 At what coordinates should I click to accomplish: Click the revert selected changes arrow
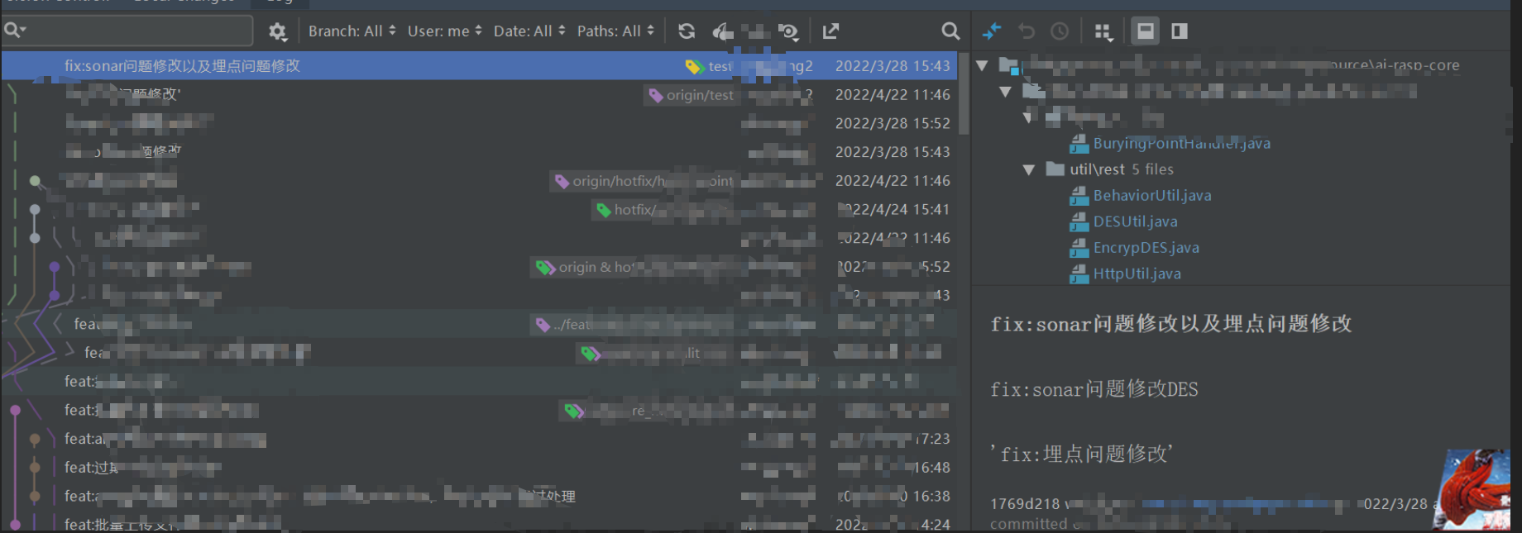point(1027,31)
